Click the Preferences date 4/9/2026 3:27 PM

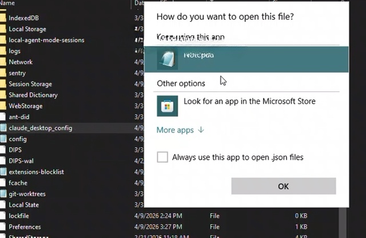[x=158, y=227]
